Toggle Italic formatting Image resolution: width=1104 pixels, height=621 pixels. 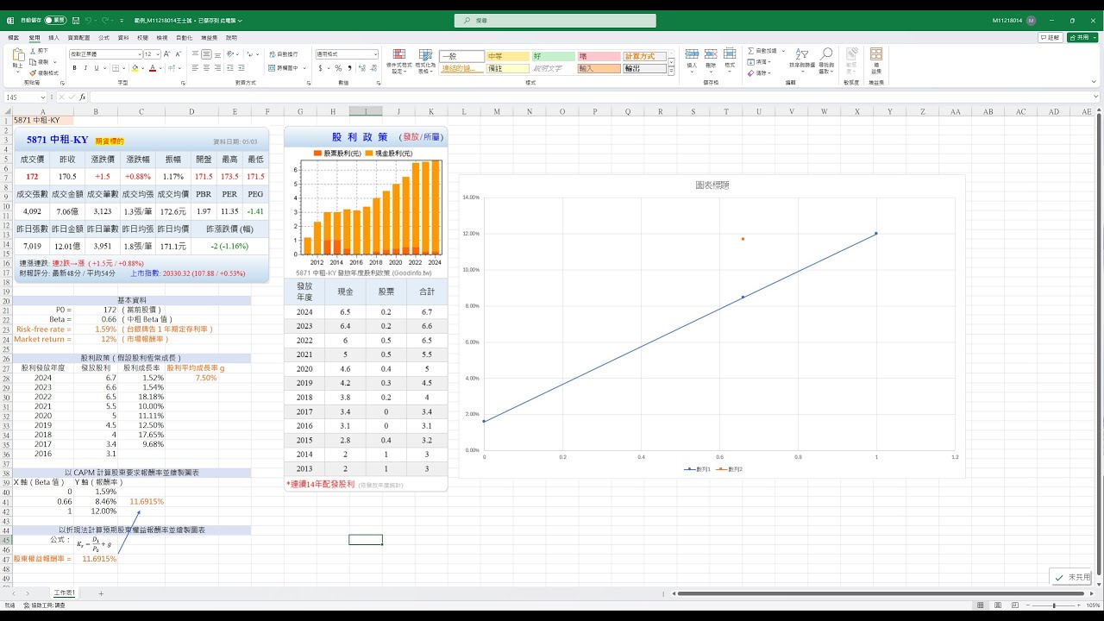[x=85, y=68]
